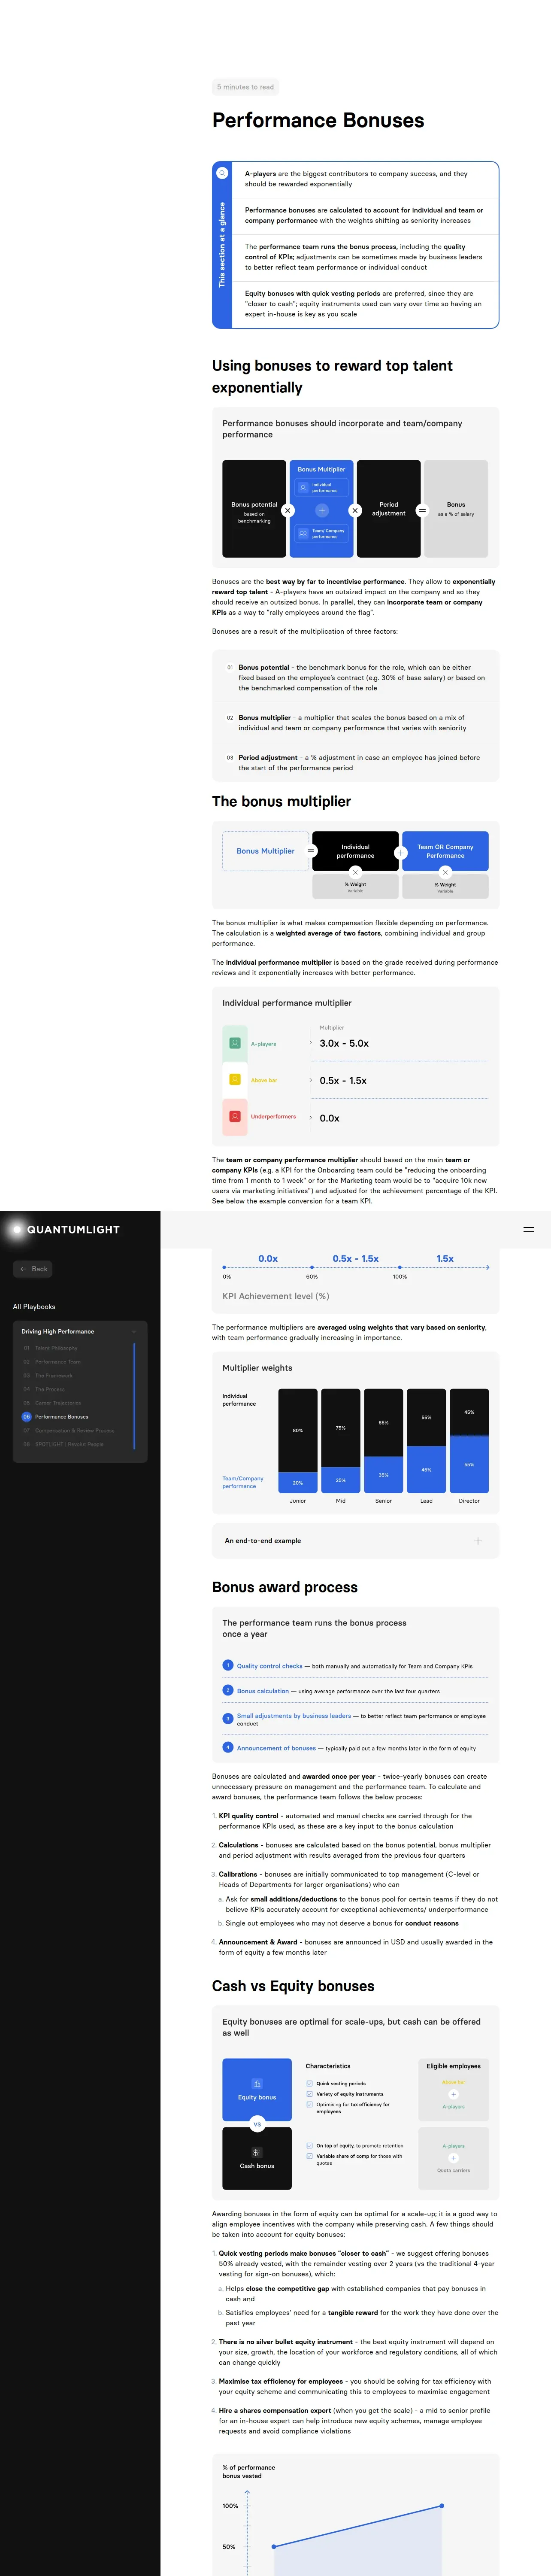Screen dimensions: 551x2576
Task: Click the red Underperformers icon
Action: click(235, 1116)
